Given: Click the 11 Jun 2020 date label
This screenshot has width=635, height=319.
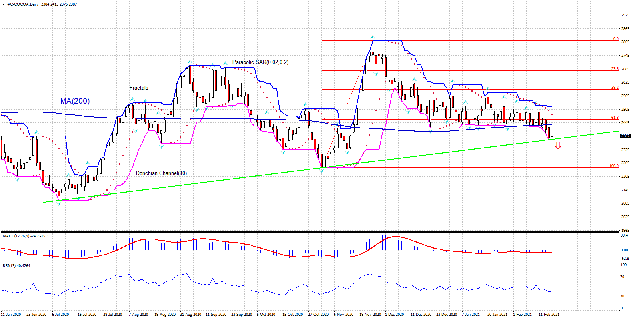Looking at the screenshot, I should pyautogui.click(x=11, y=314).
